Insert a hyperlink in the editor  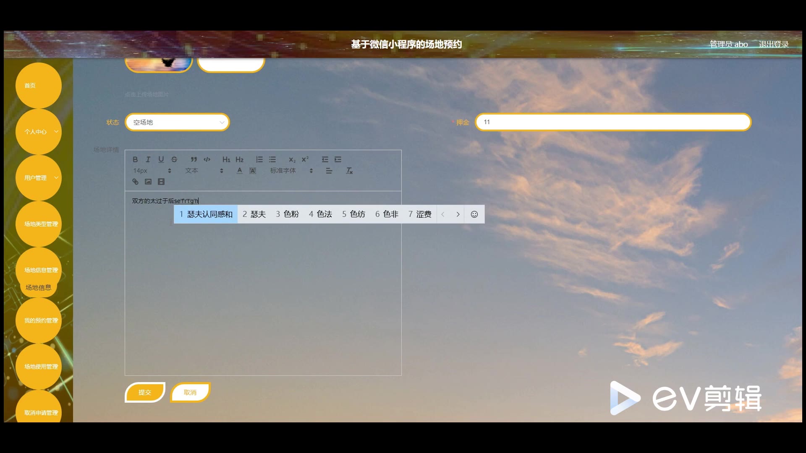(135, 182)
